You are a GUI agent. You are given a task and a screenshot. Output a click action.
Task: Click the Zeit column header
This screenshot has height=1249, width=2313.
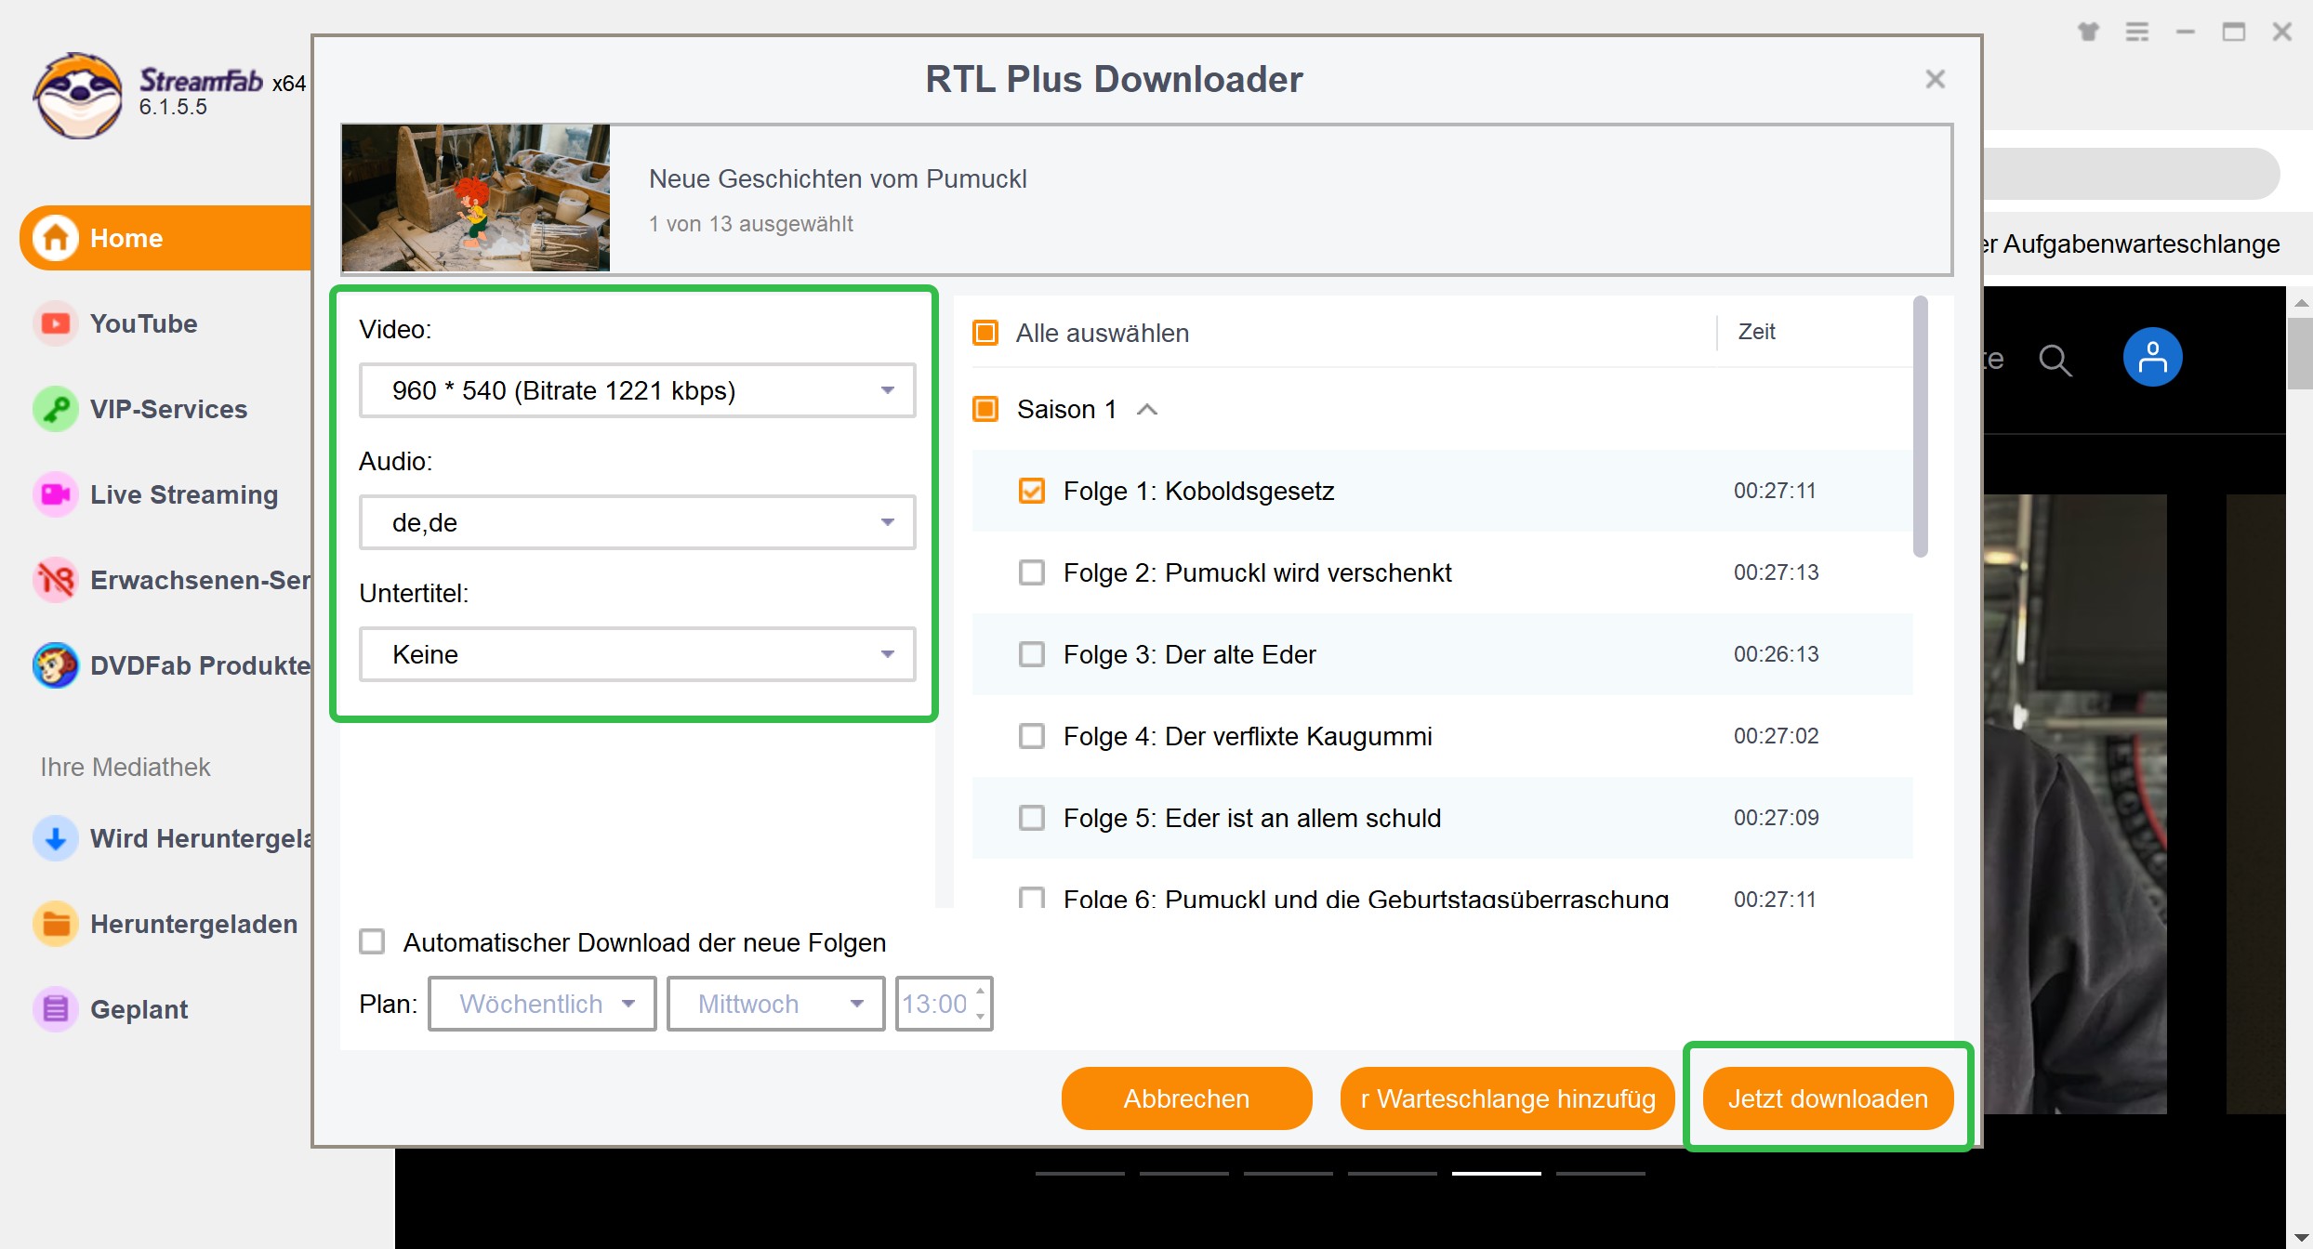click(x=1756, y=332)
